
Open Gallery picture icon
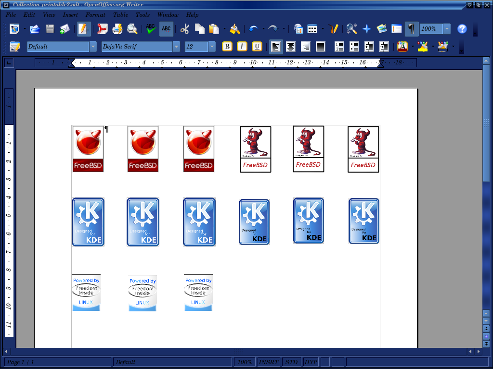382,29
